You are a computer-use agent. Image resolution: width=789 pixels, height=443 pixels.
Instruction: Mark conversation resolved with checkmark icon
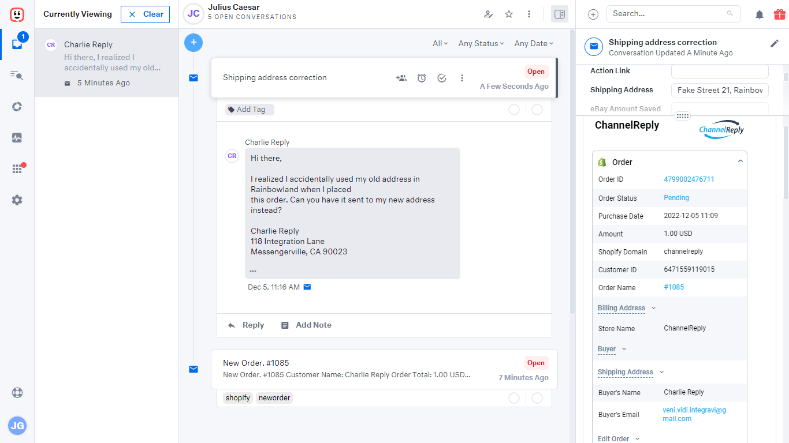(x=442, y=78)
